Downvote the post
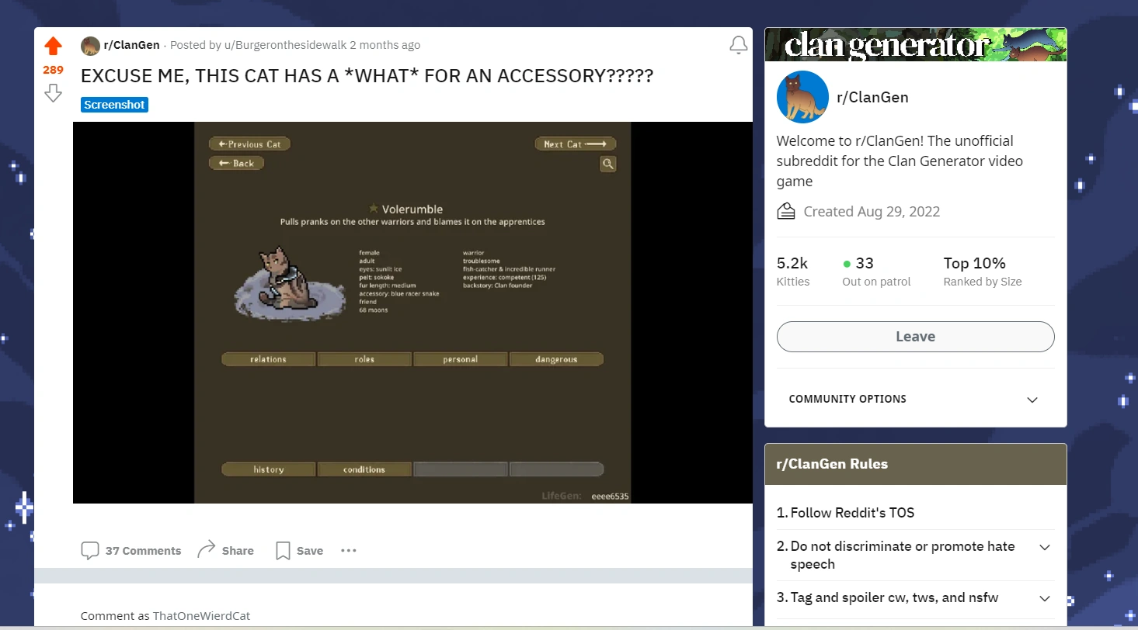The width and height of the screenshot is (1138, 630). coord(52,93)
